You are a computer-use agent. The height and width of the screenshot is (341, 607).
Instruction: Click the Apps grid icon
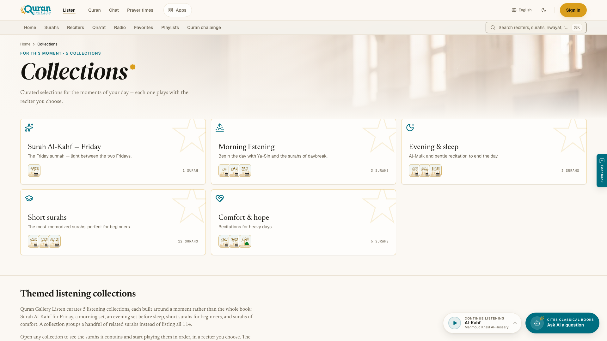coord(171,10)
